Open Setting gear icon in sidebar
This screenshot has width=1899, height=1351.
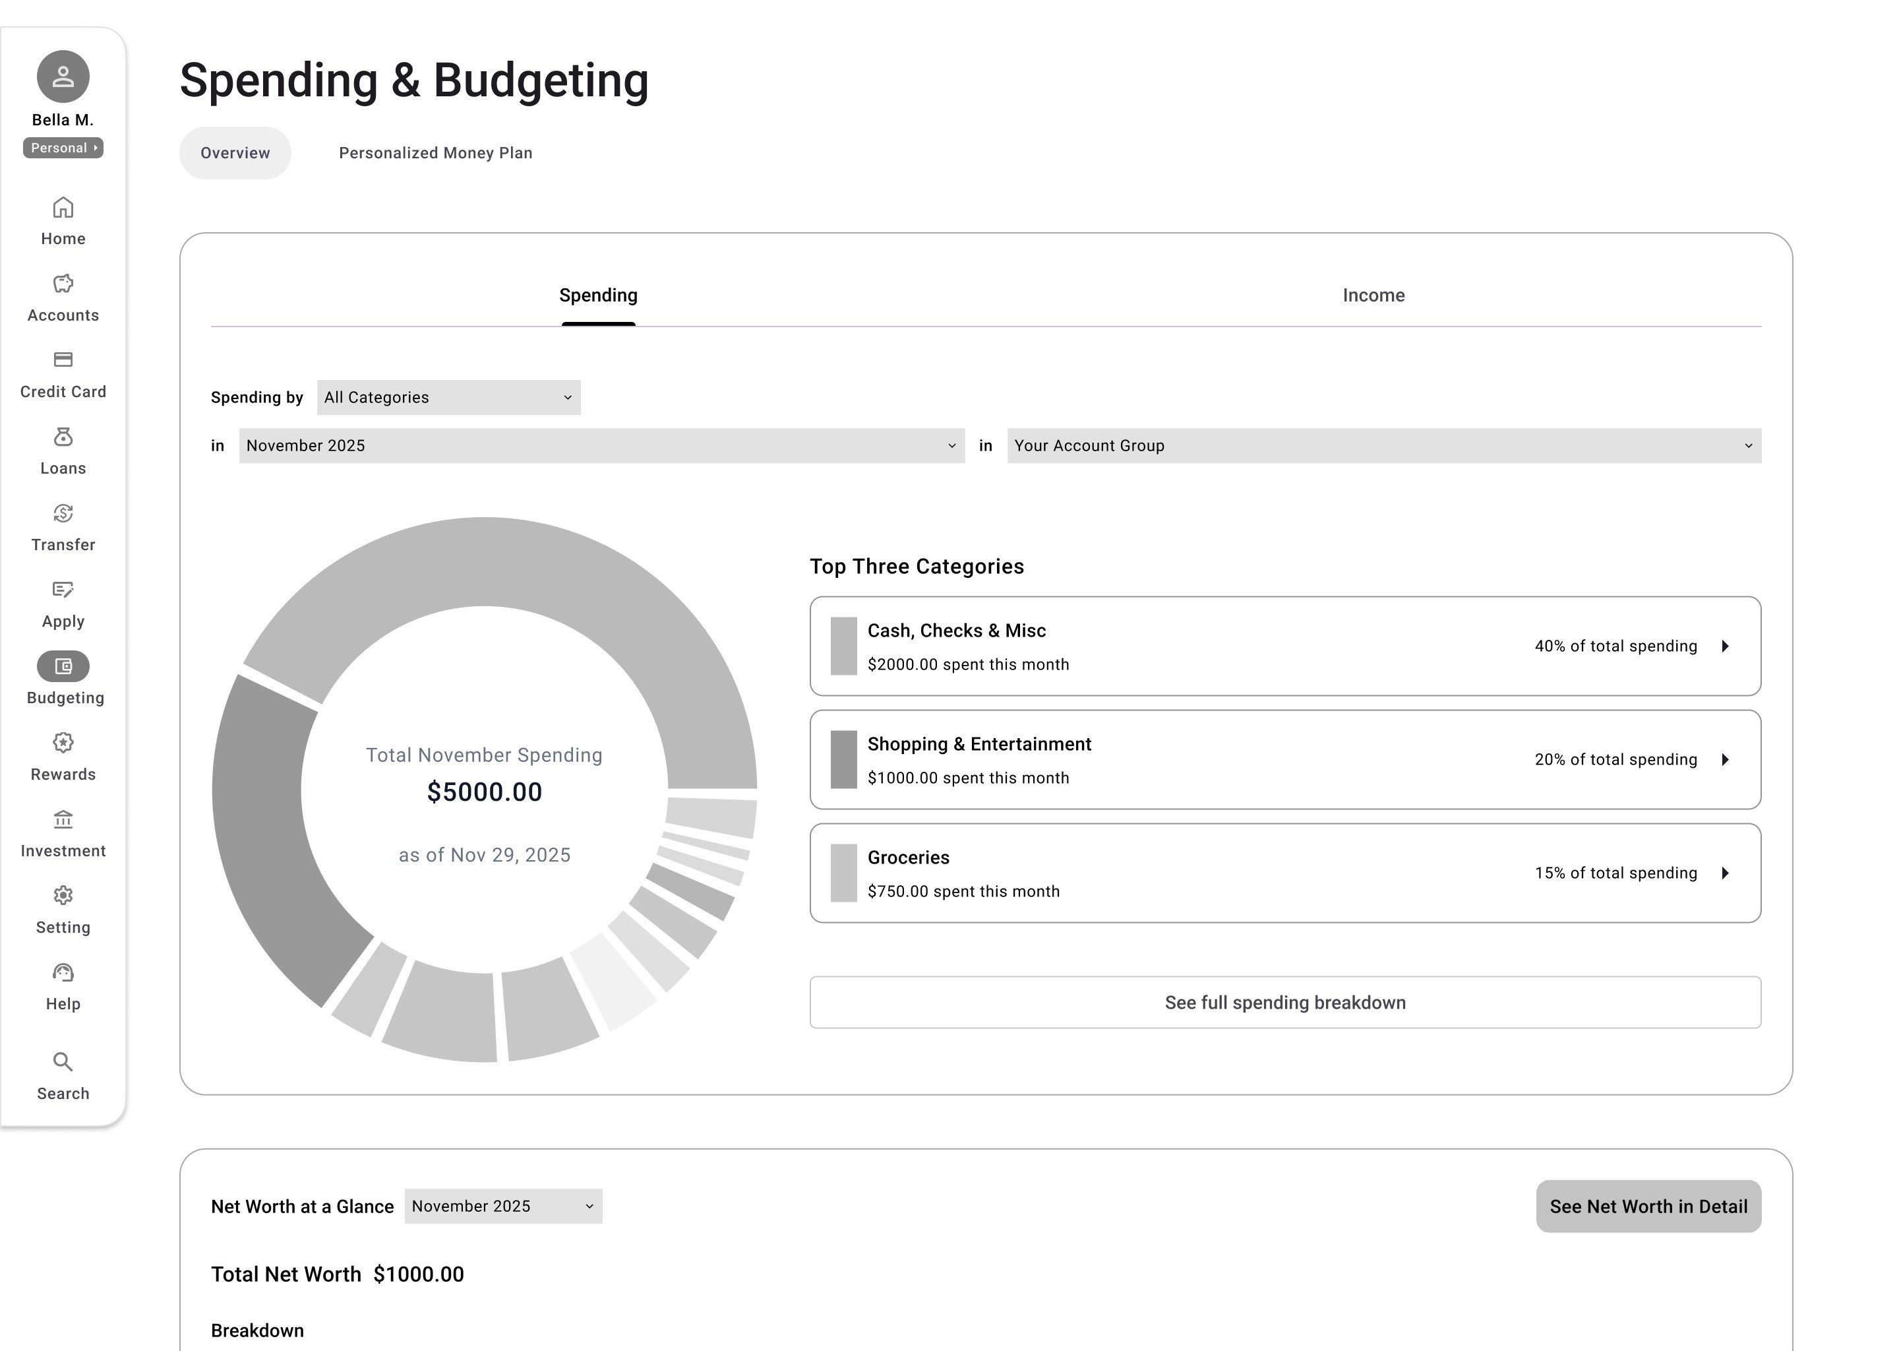pos(63,895)
